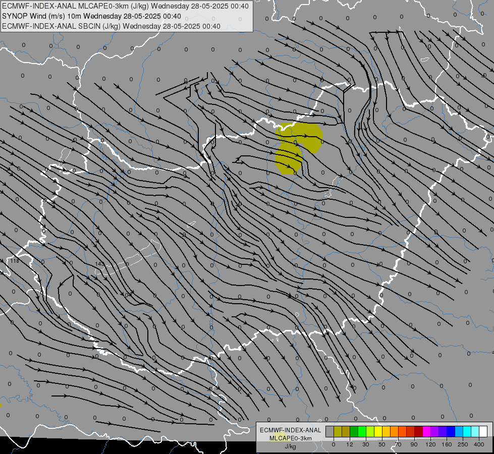
Task: Click the 90 tick label in legend
Action: [x=414, y=444]
